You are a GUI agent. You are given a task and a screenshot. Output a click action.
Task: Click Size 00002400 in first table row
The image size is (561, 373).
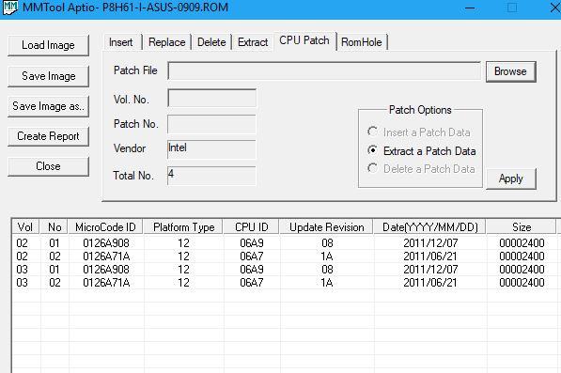click(x=522, y=243)
